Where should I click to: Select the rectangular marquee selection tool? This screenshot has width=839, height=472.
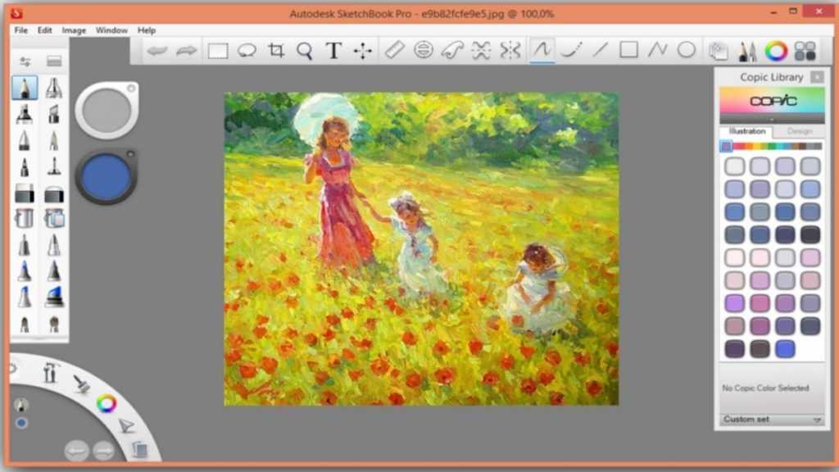(218, 51)
